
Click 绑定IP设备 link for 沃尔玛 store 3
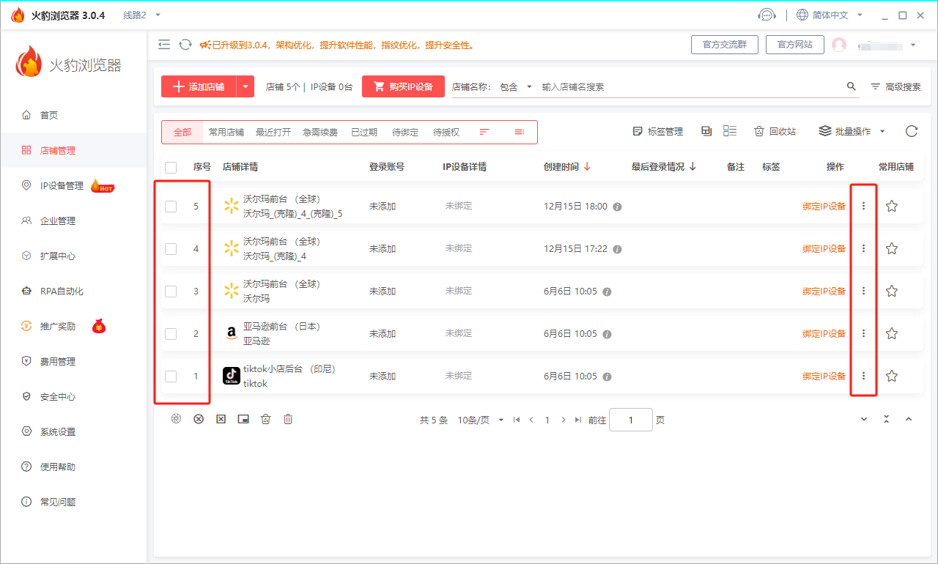point(824,292)
